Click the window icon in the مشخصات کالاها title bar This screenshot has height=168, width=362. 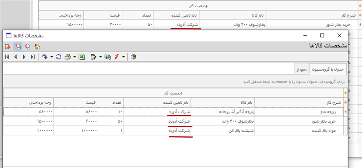9,36
